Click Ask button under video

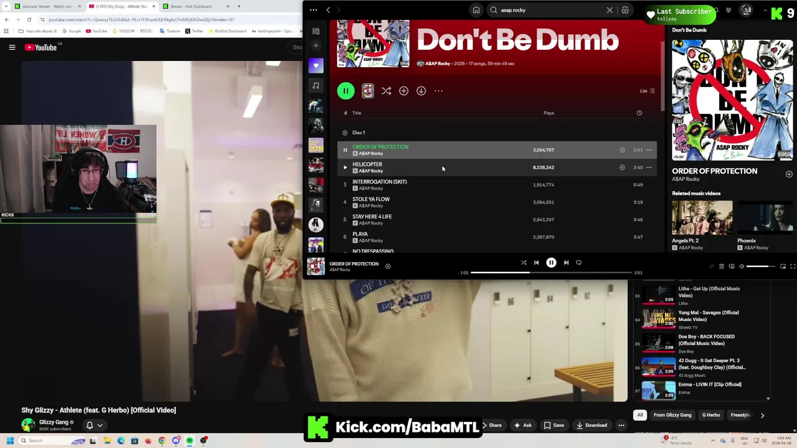[x=522, y=426]
